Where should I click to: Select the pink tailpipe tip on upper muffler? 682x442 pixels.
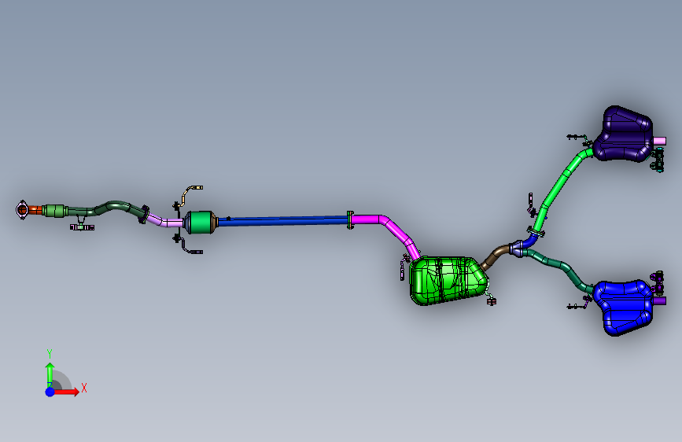pos(659,141)
